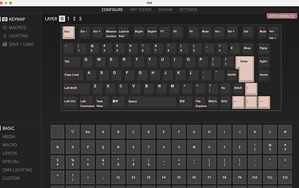This screenshot has width=299, height=188.
Task: Select the Scr+ key on the layout
Action: coord(97,32)
